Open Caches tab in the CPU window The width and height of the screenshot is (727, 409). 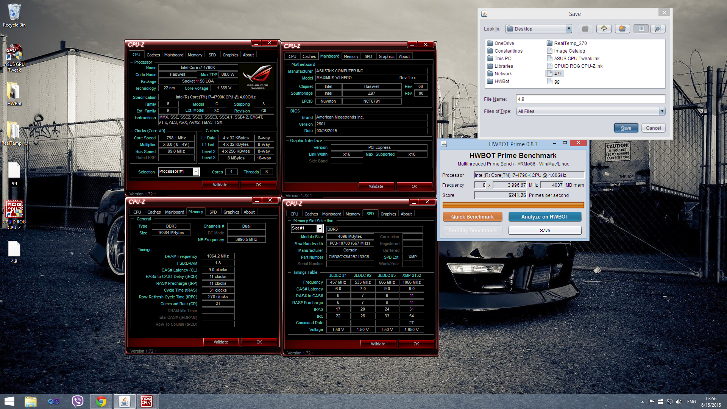click(153, 55)
